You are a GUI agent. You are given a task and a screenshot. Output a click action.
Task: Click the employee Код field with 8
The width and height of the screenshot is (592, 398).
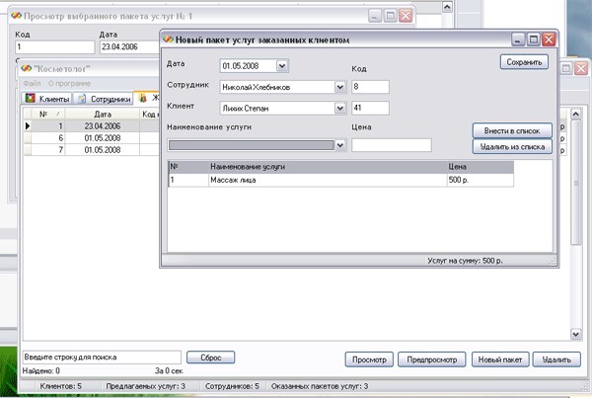pos(370,87)
